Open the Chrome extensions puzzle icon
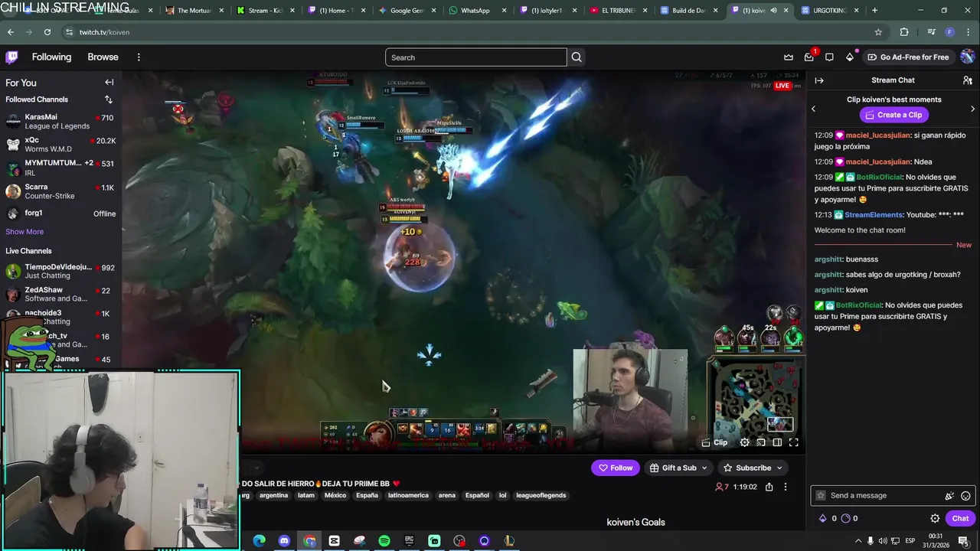Image resolution: width=980 pixels, height=551 pixels. (904, 32)
